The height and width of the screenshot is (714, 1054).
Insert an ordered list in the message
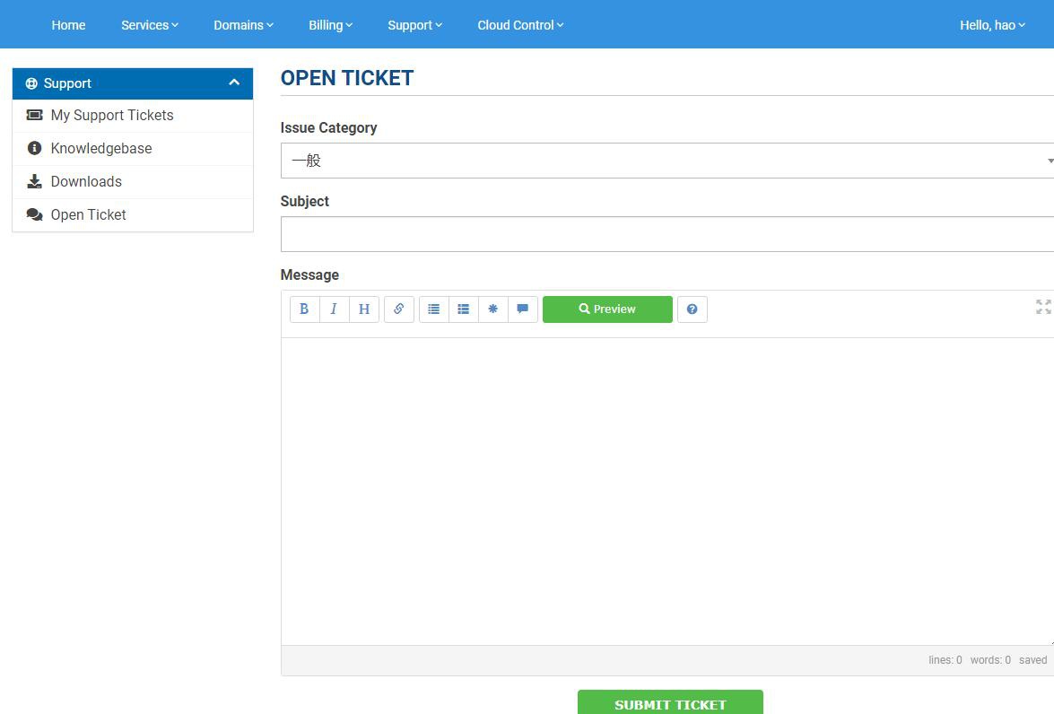(464, 309)
